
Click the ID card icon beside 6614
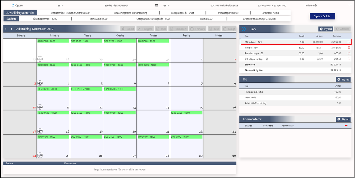pos(156,5)
